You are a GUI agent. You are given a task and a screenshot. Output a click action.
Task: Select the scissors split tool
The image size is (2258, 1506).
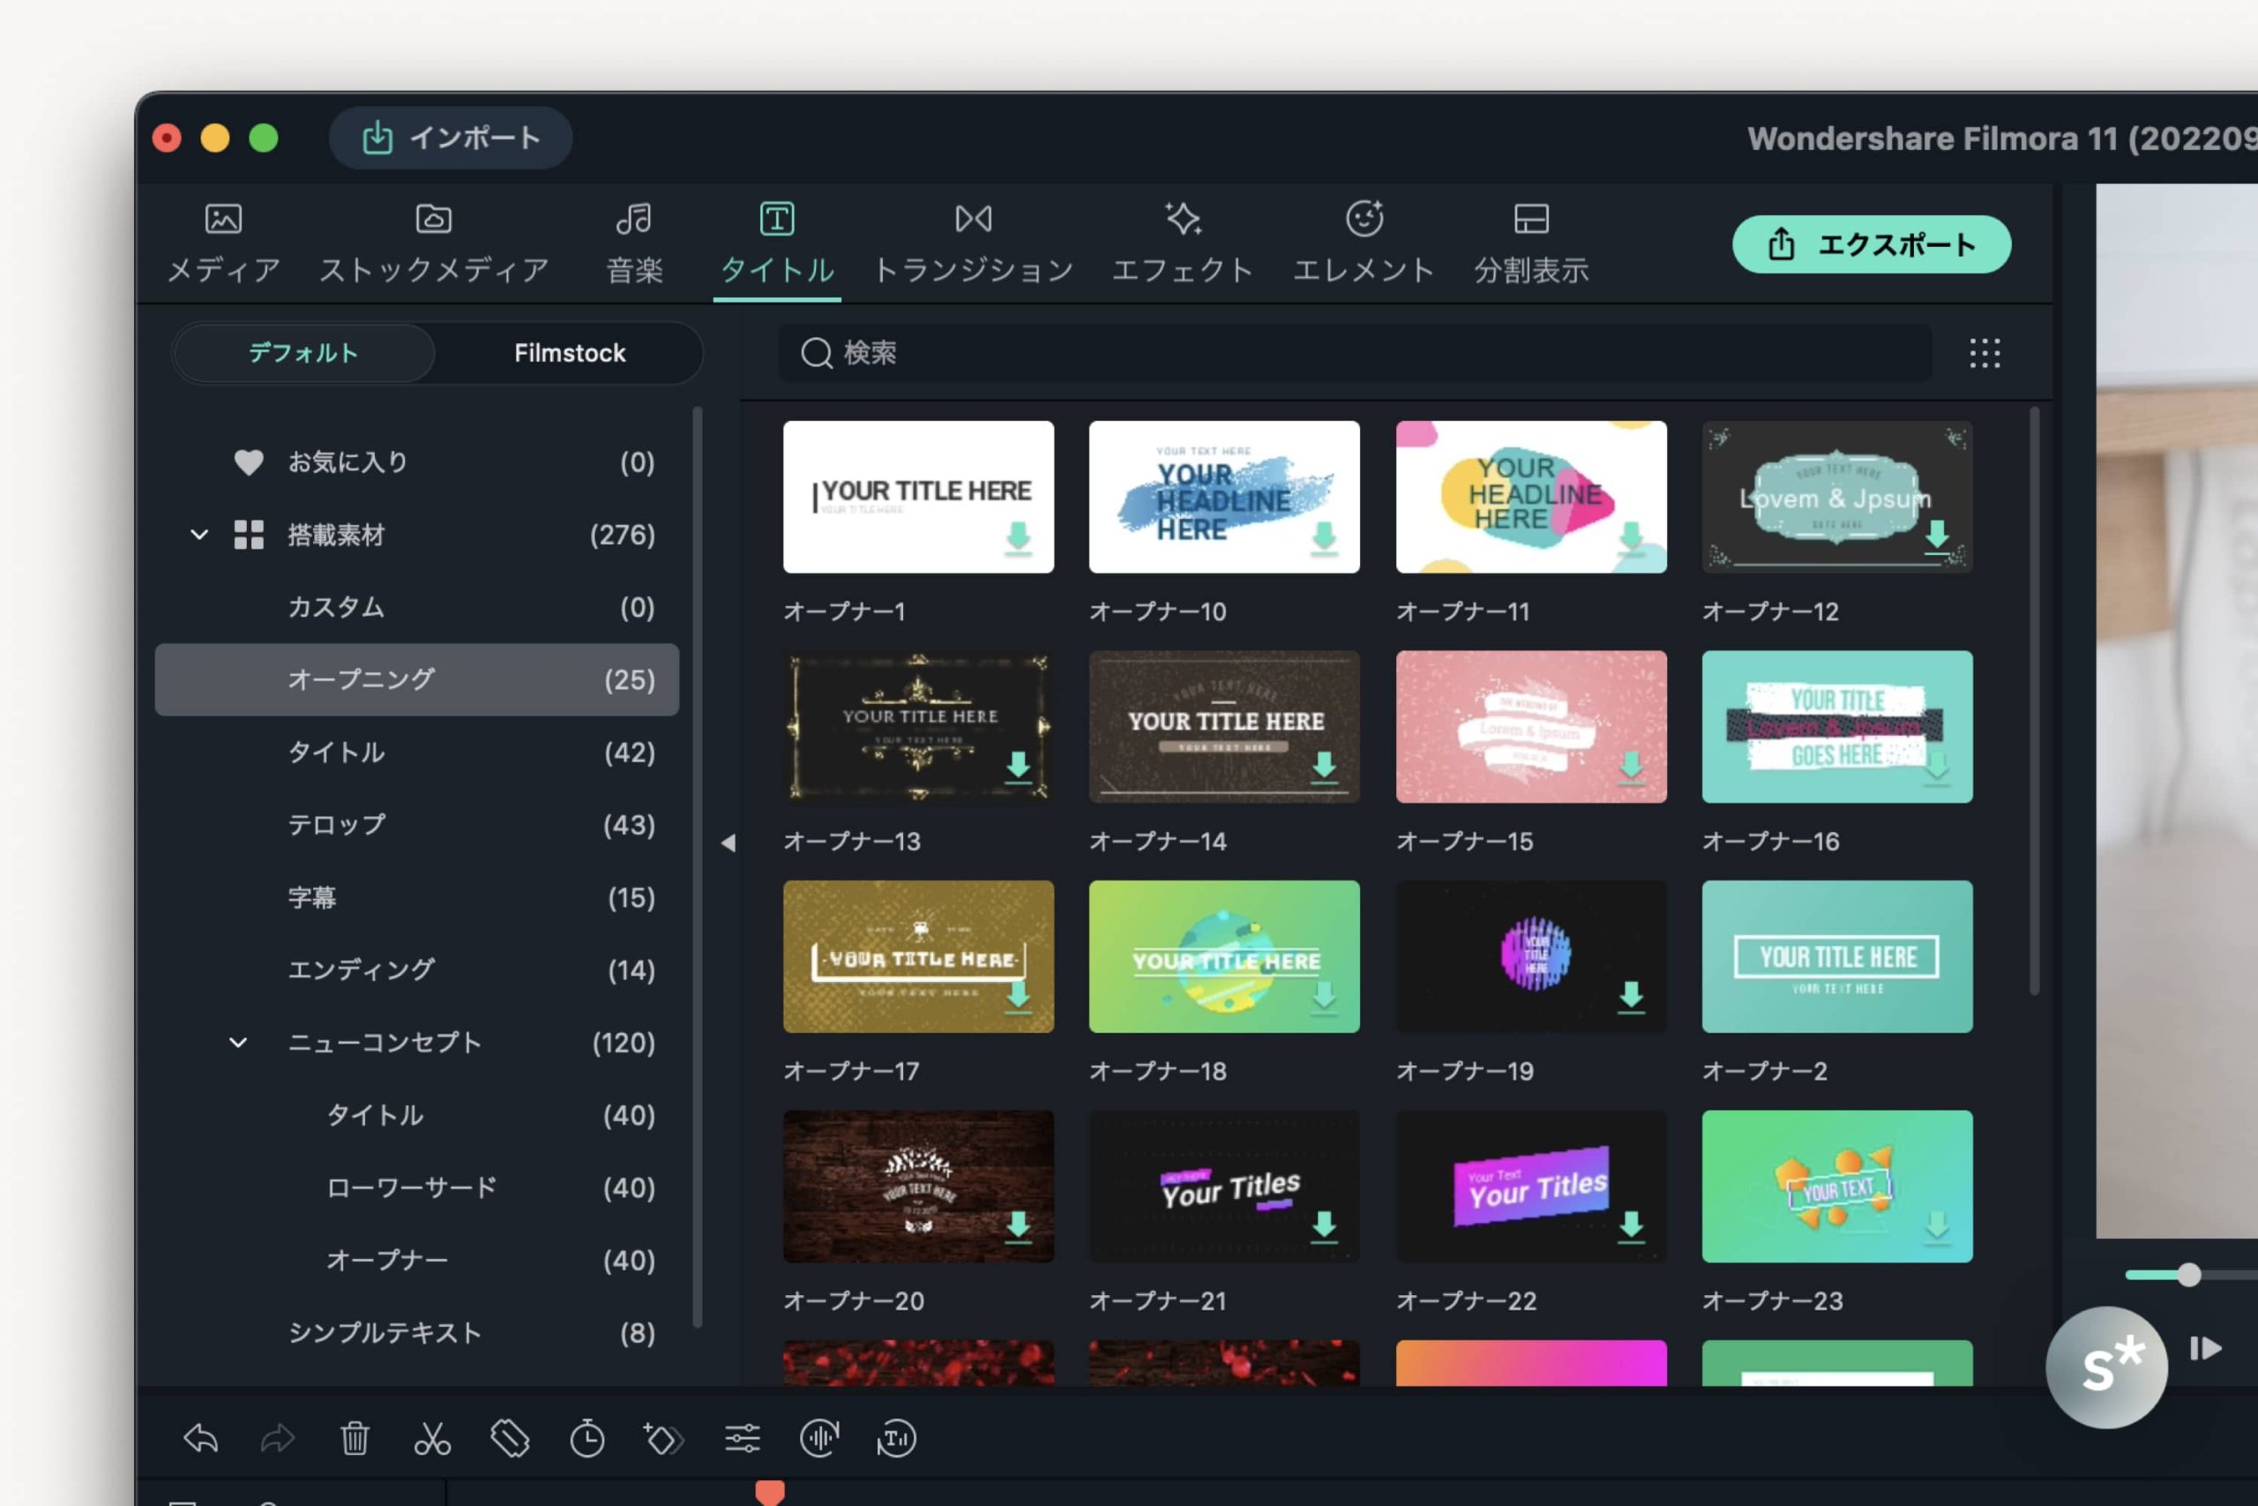(432, 1438)
